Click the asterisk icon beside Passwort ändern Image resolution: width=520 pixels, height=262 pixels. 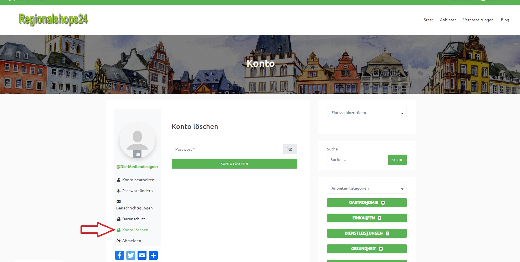click(x=119, y=191)
